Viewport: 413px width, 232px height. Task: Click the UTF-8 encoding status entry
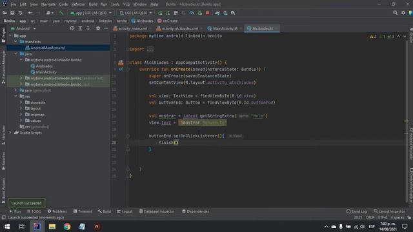click(383, 217)
